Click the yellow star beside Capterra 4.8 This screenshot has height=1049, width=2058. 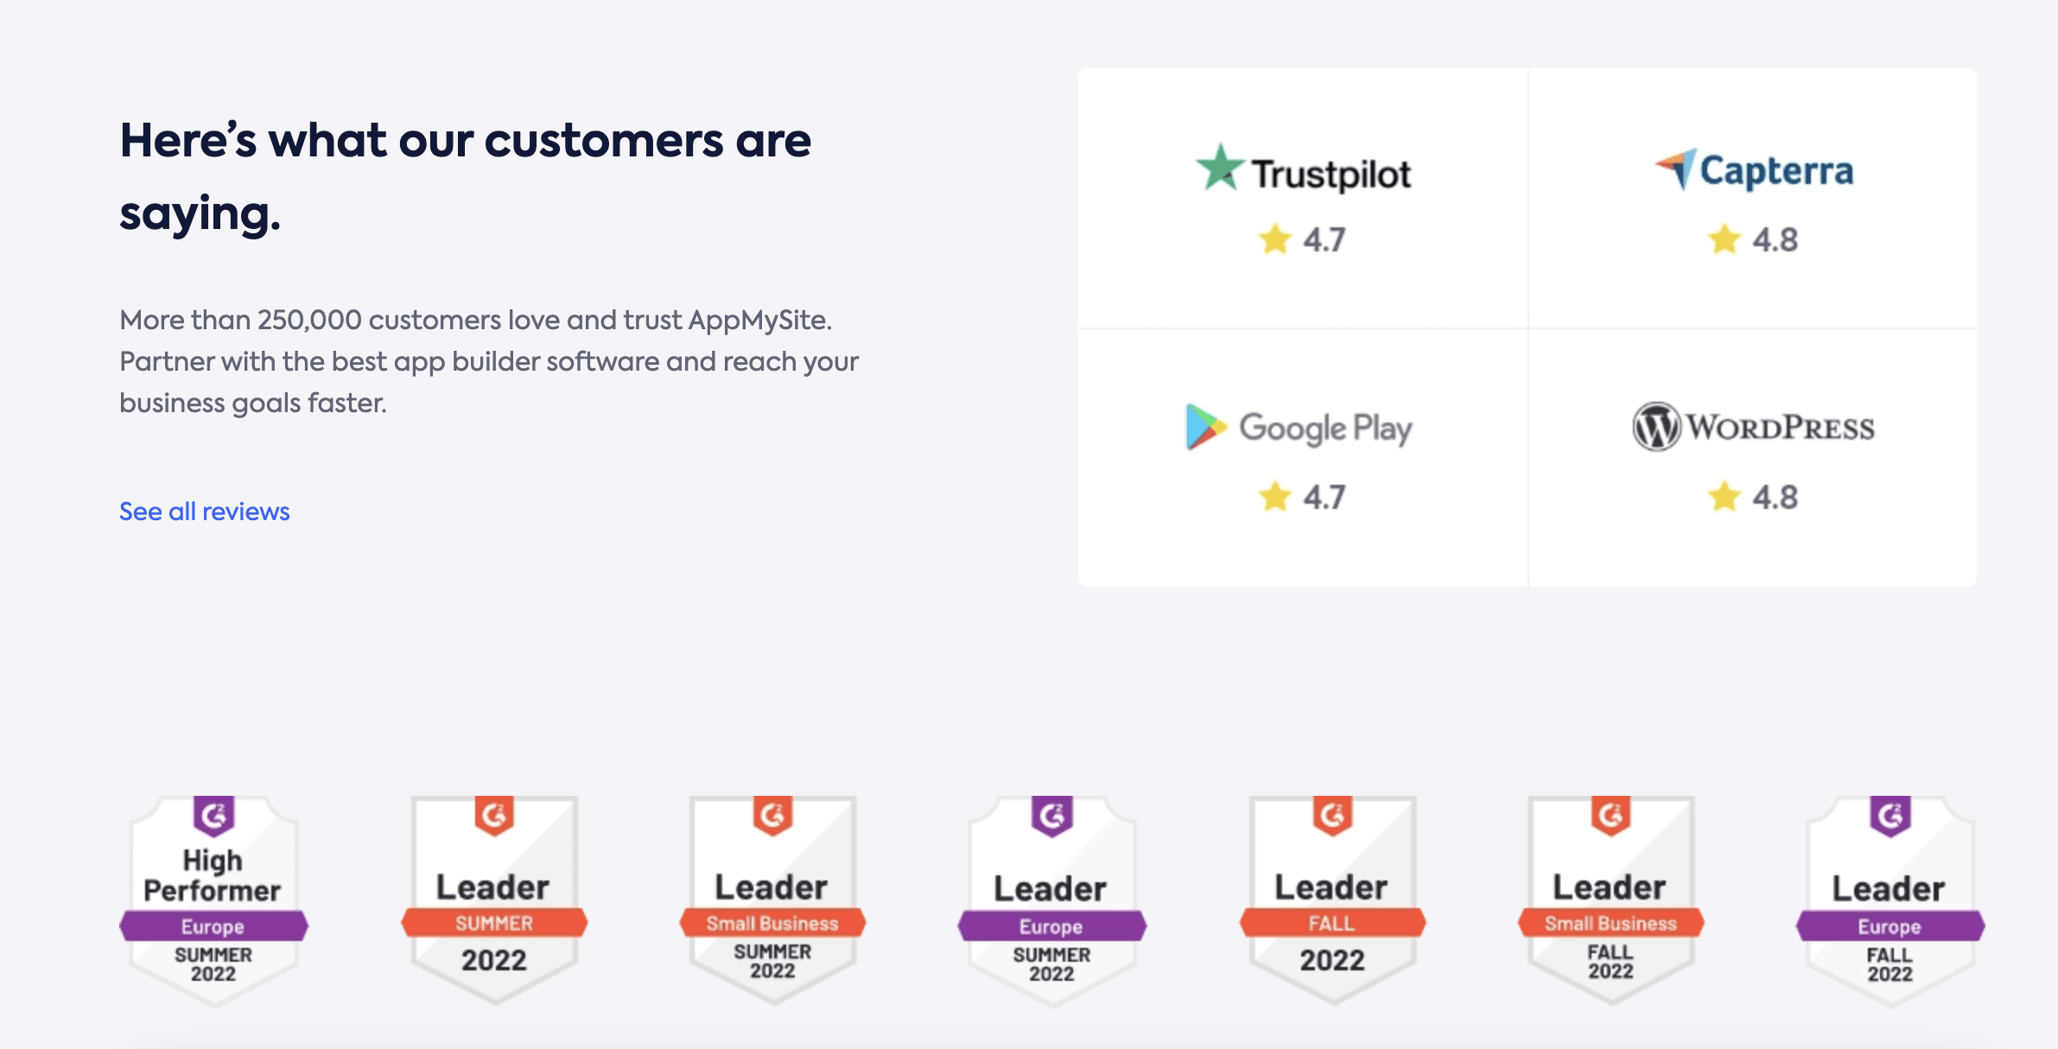(x=1725, y=239)
